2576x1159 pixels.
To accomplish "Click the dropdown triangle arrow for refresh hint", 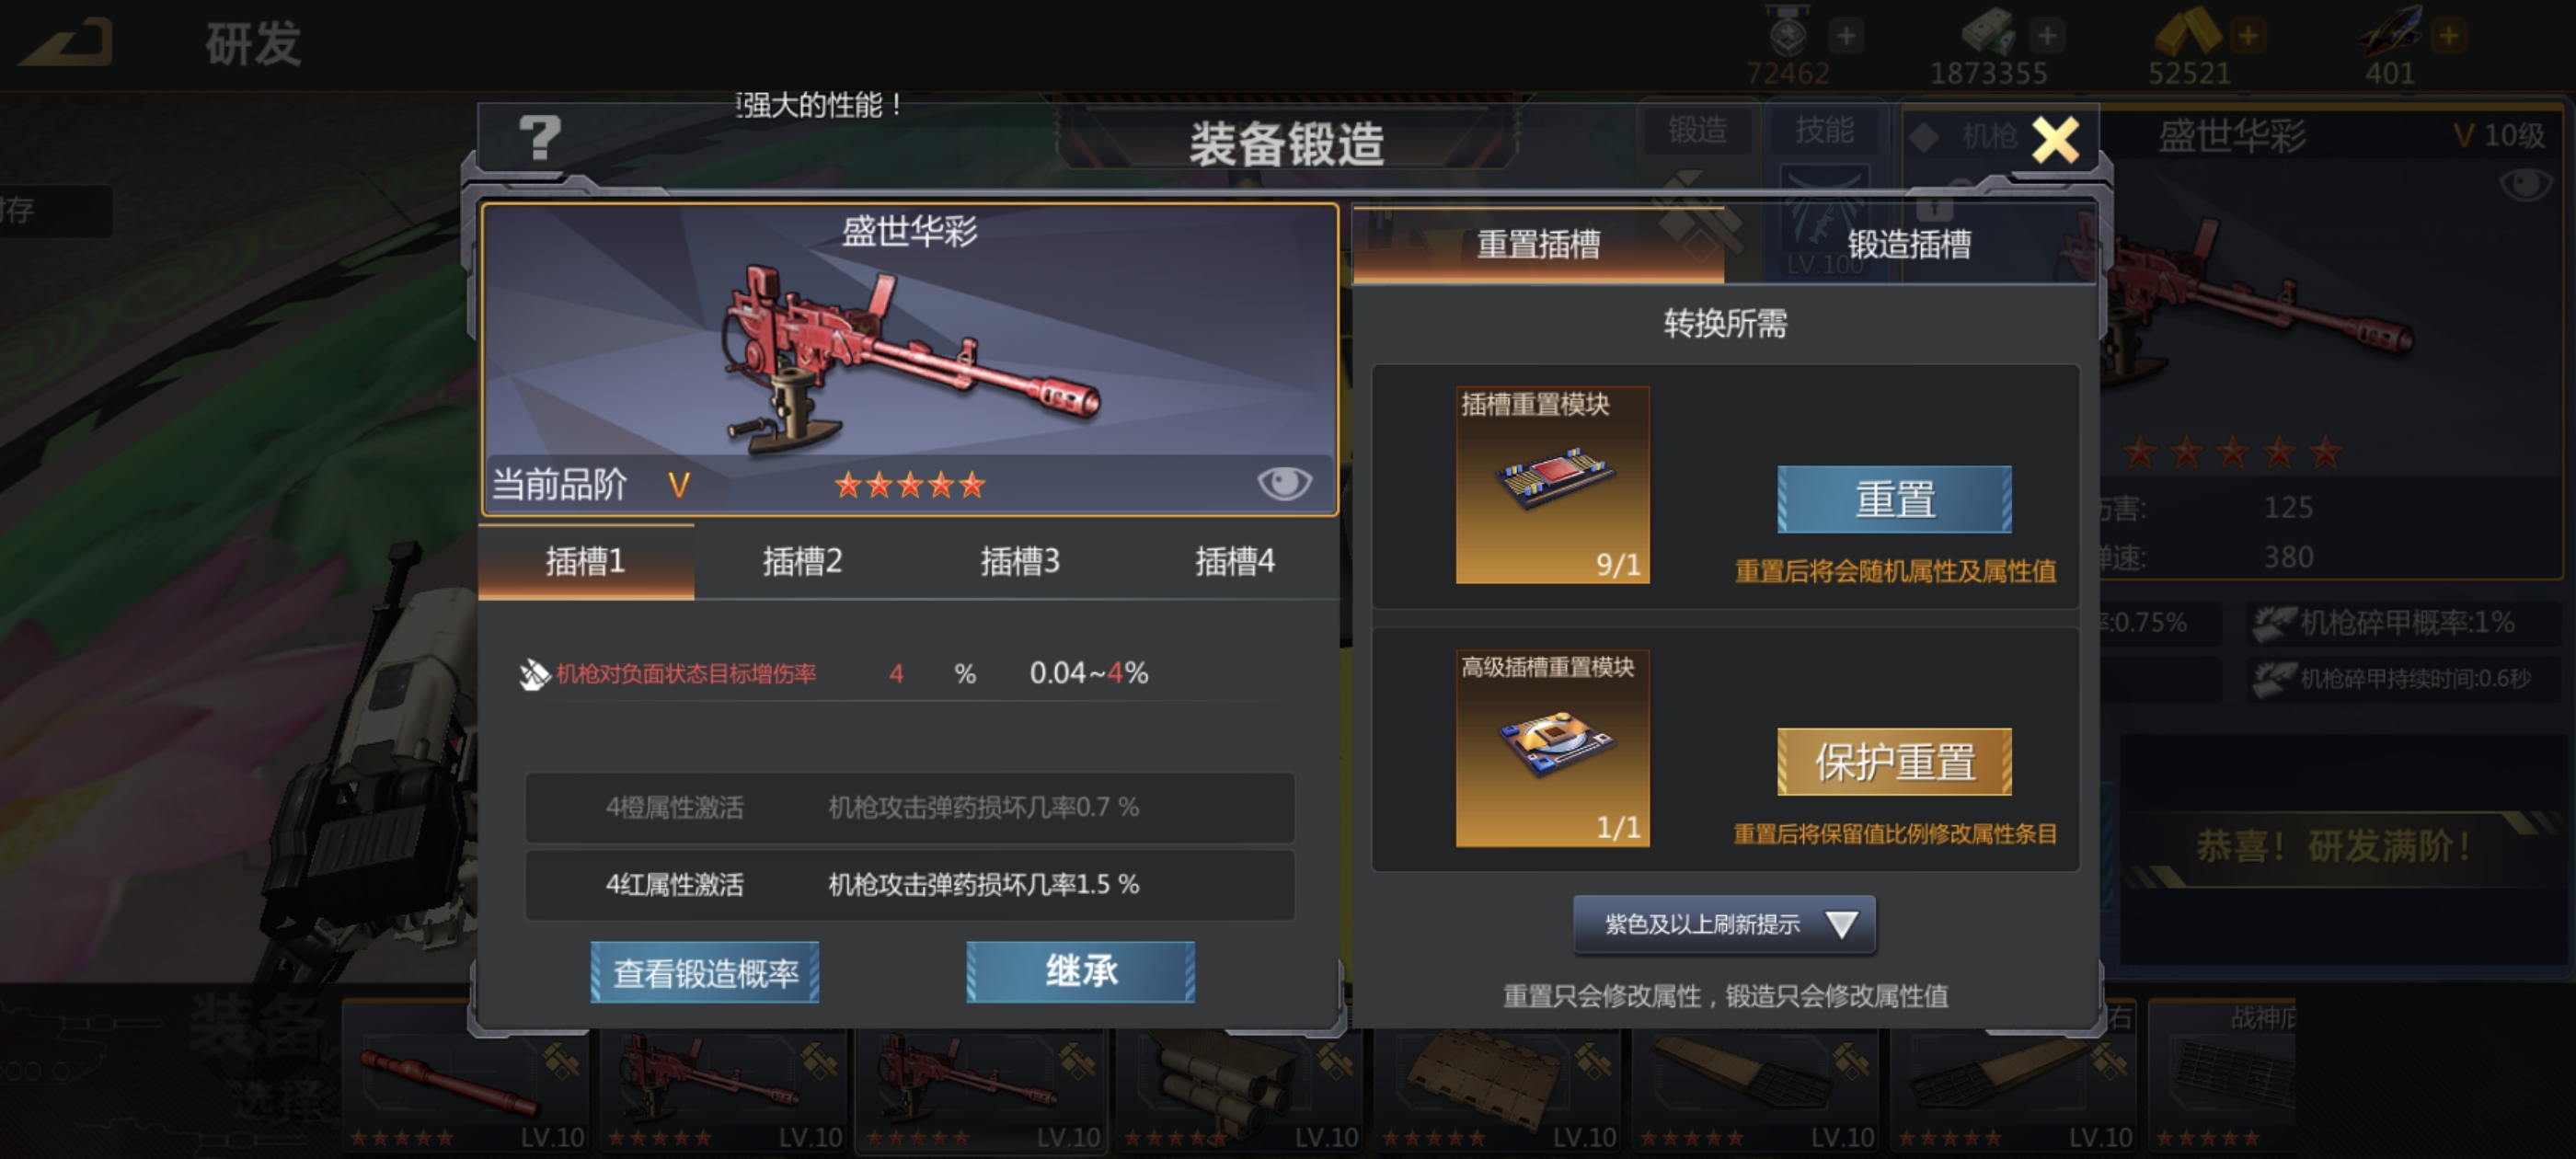I will point(1841,924).
